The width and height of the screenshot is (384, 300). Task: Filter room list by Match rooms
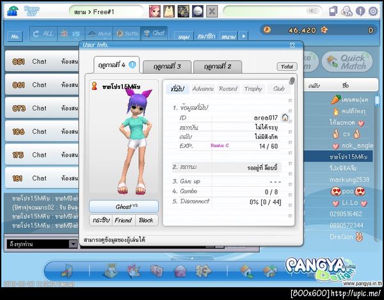click(99, 33)
